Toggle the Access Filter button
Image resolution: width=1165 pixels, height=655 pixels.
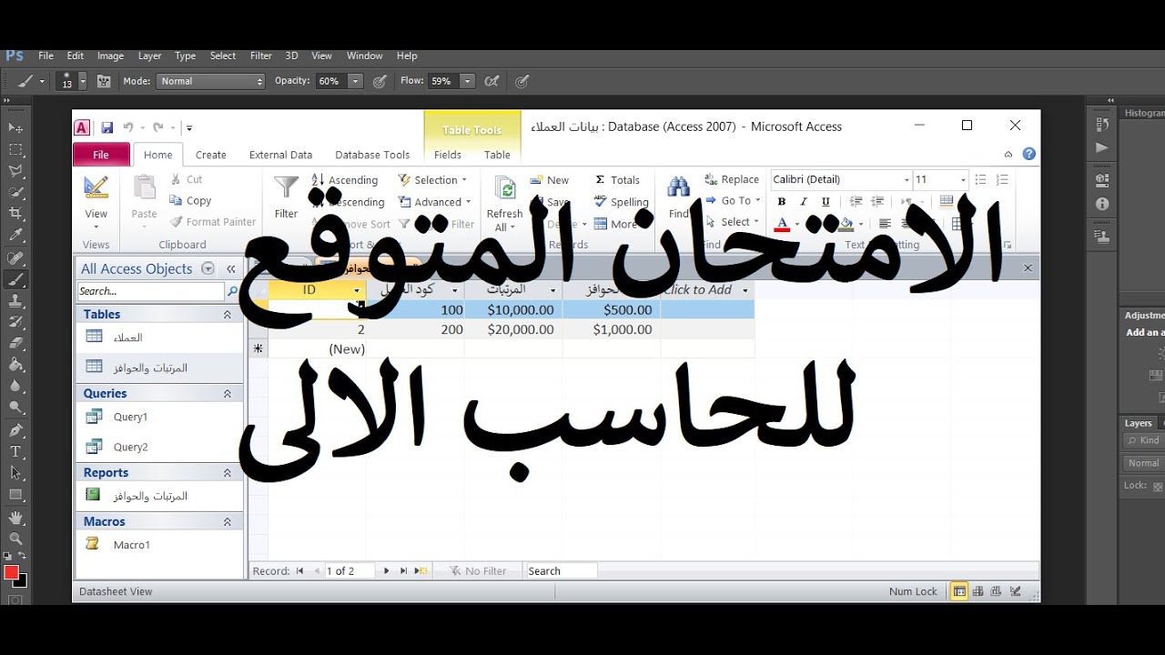point(286,196)
